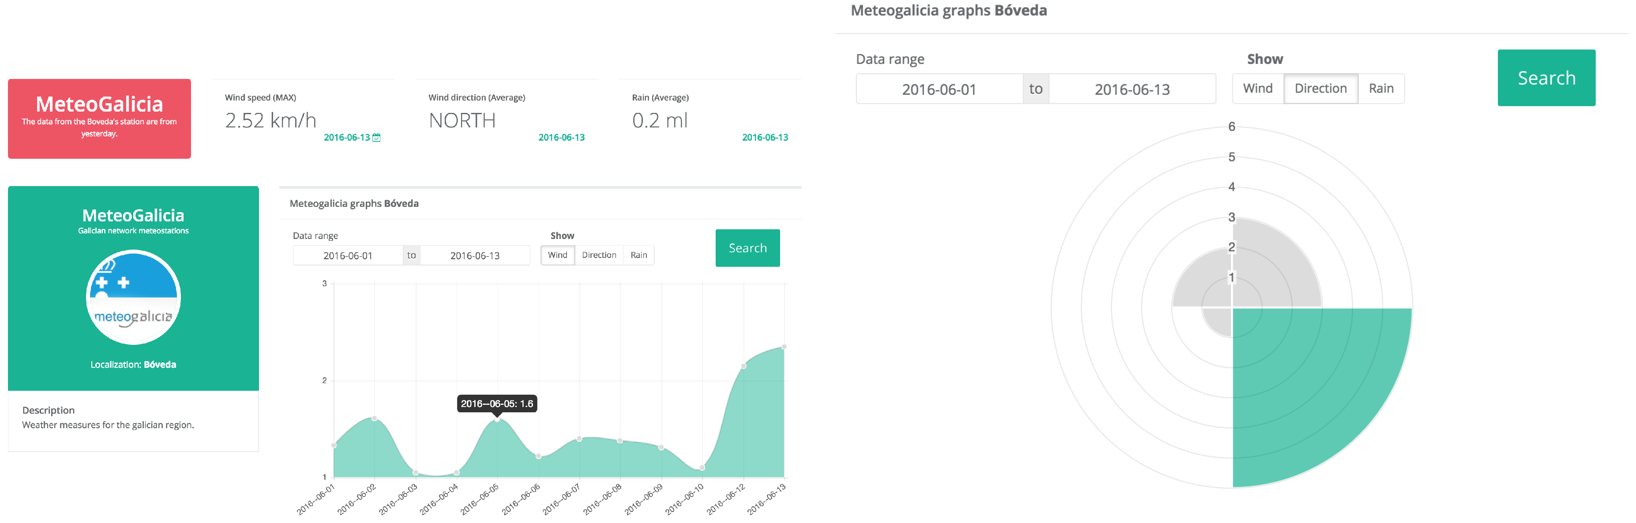
Task: Click the 2016-06-13 date under Rain average
Action: [765, 138]
